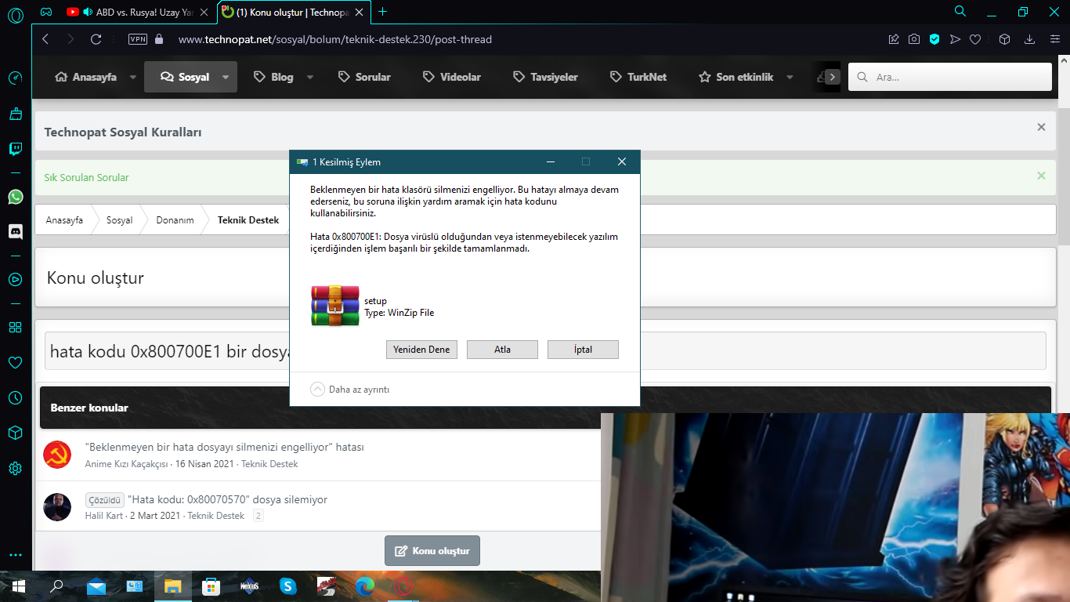Image resolution: width=1070 pixels, height=602 pixels.
Task: Open Skype from the taskbar
Action: [x=288, y=586]
